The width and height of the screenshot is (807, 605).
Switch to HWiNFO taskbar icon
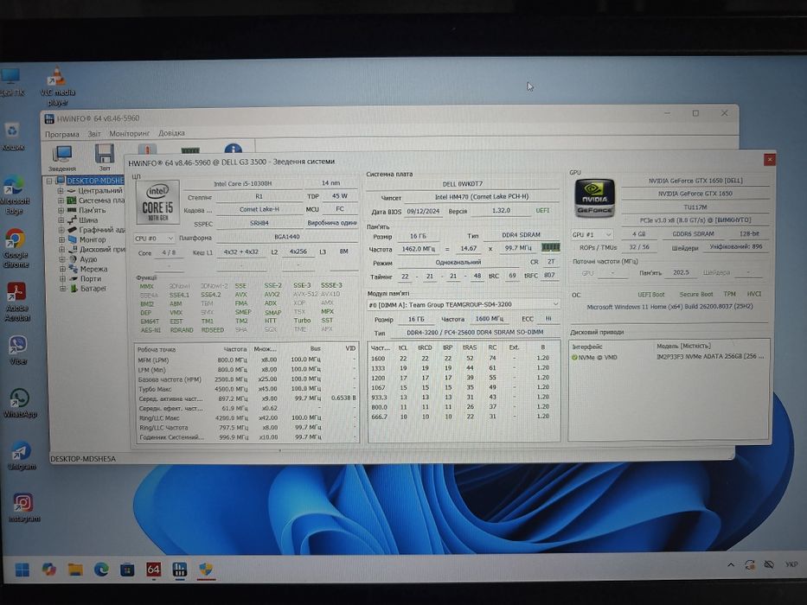pos(180,570)
